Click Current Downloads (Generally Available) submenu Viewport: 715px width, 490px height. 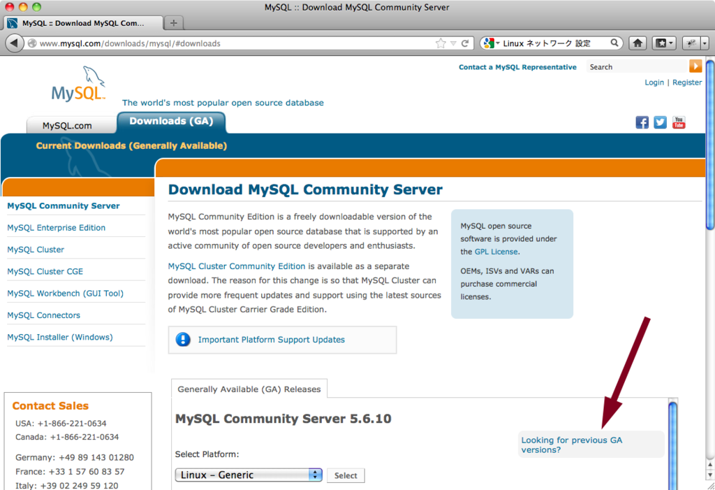pyautogui.click(x=131, y=145)
